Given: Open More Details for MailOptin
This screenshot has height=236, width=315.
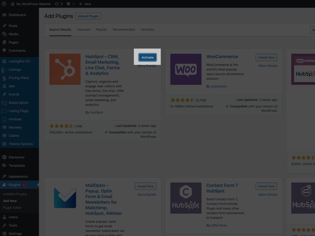Looking at the screenshot, I should [147, 195].
